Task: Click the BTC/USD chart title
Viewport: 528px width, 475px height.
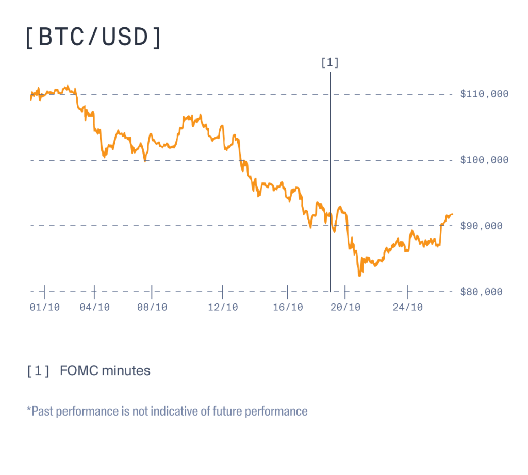Action: click(93, 38)
